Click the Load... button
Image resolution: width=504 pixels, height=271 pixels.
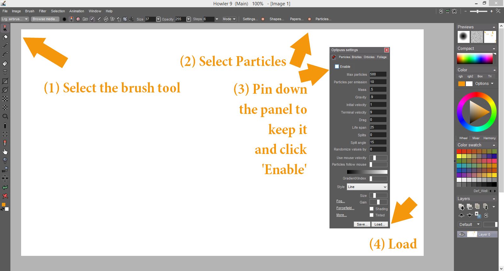pos(379,224)
